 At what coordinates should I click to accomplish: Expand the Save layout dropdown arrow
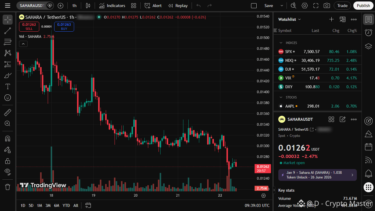[282, 6]
